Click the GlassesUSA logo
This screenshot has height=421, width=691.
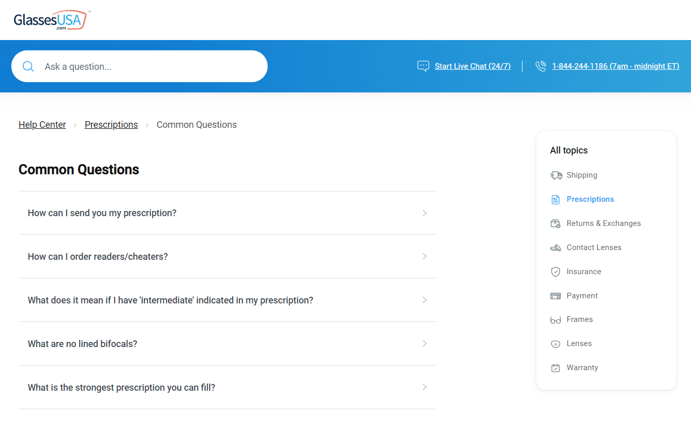coord(50,20)
